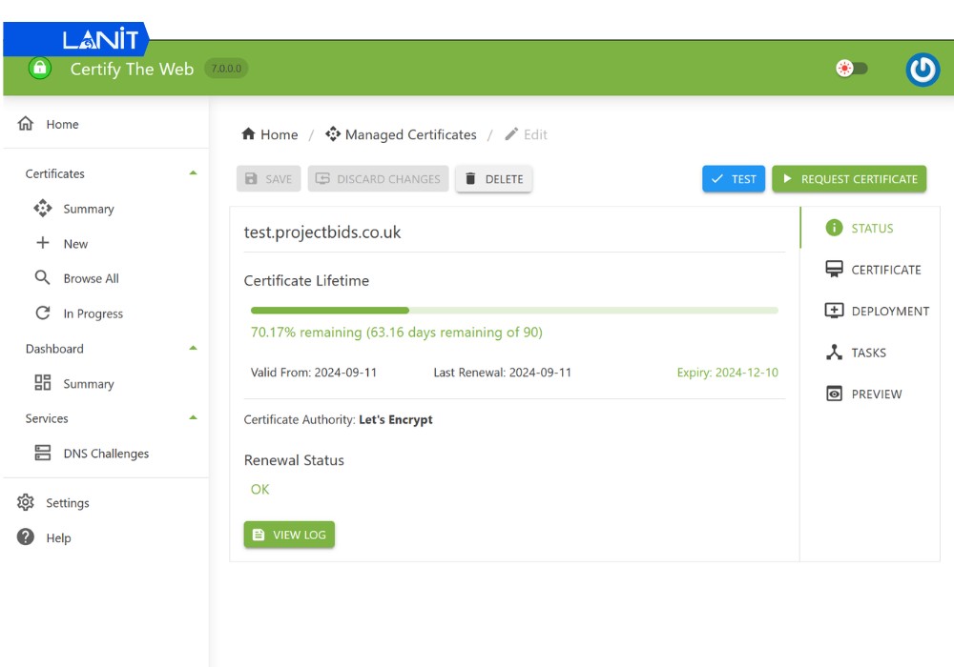
Task: Run the Test button
Action: pos(733,179)
